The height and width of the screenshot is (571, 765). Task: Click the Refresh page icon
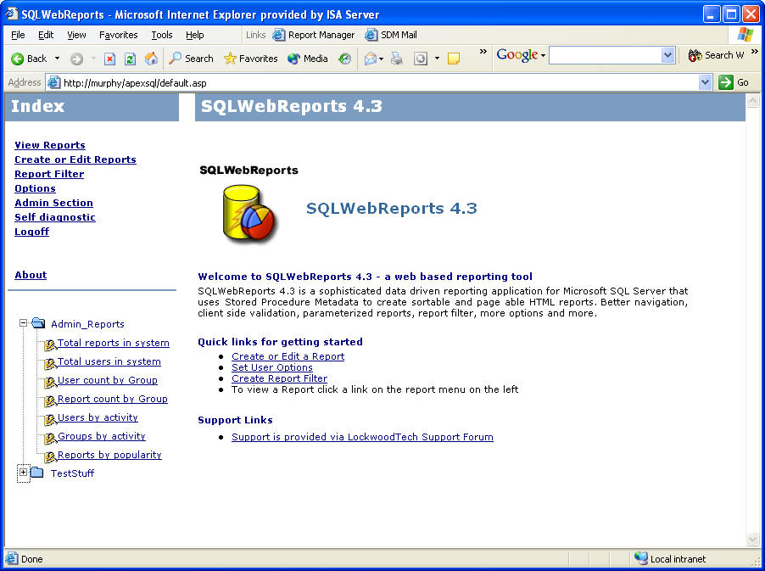tap(130, 59)
